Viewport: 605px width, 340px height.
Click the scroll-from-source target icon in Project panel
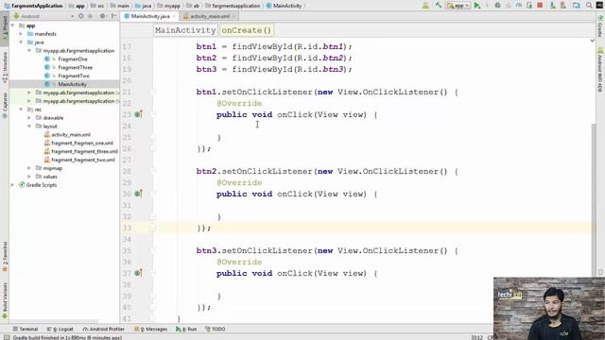[80, 16]
